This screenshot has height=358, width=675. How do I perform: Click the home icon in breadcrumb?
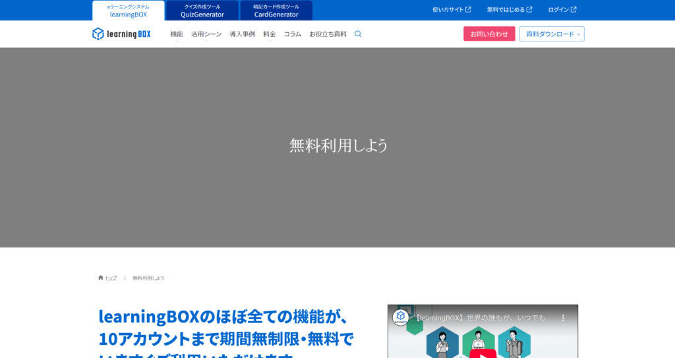pos(101,278)
